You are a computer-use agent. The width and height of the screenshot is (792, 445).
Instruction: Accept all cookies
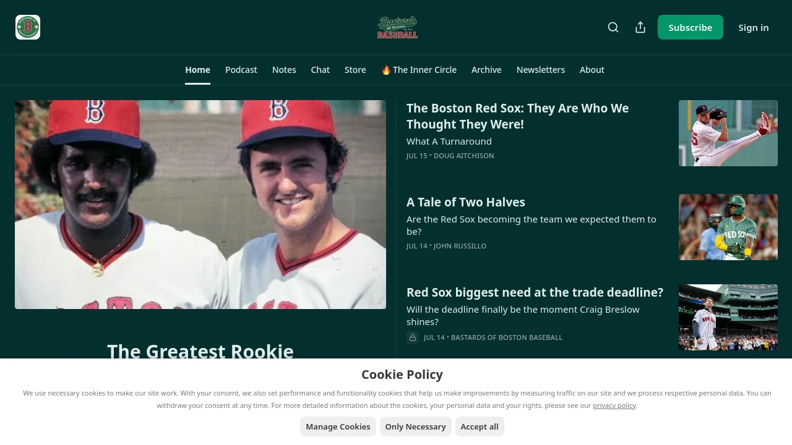click(480, 426)
